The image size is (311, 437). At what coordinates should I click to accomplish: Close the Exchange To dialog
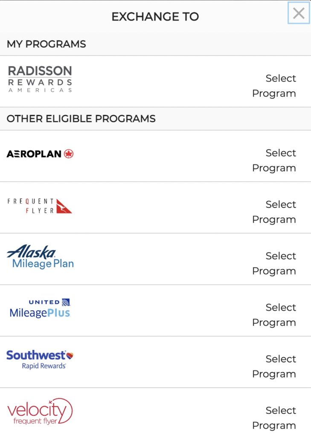tap(299, 13)
